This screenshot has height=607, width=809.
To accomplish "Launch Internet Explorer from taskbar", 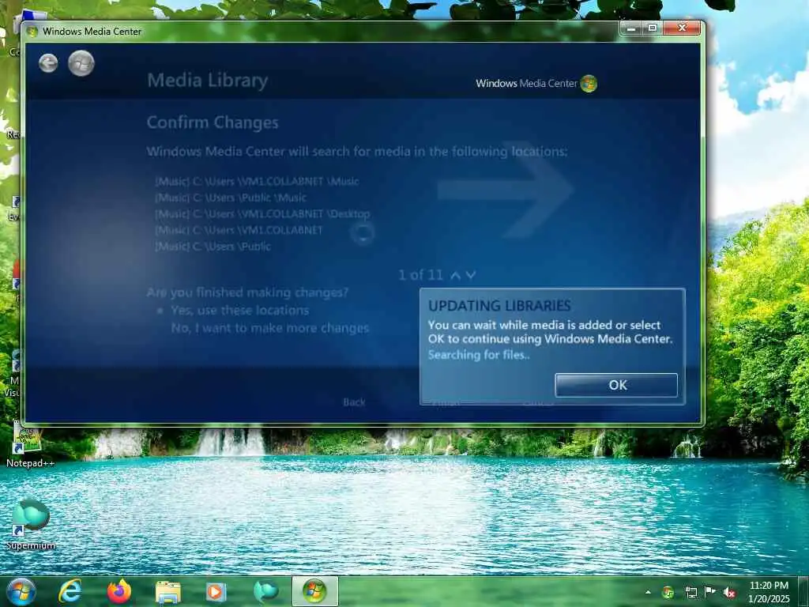I will click(70, 591).
